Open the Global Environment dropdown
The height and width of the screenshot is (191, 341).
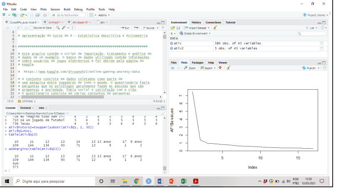point(197,33)
